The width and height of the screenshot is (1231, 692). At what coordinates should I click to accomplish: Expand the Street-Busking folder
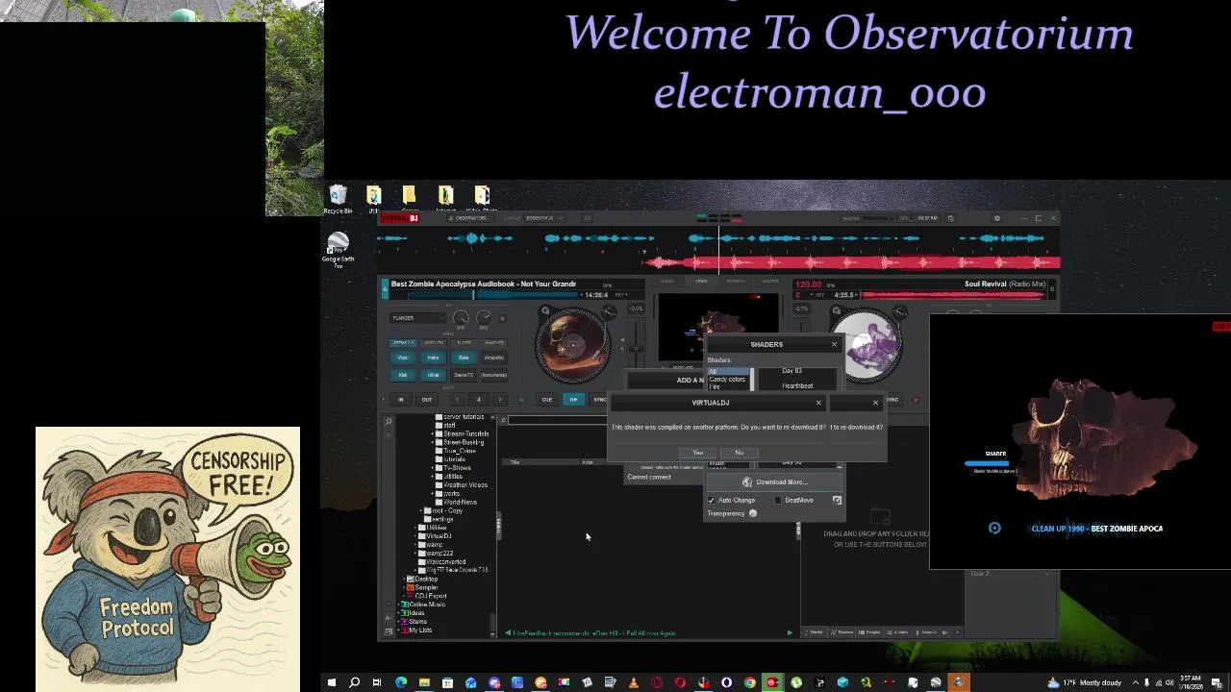432,442
